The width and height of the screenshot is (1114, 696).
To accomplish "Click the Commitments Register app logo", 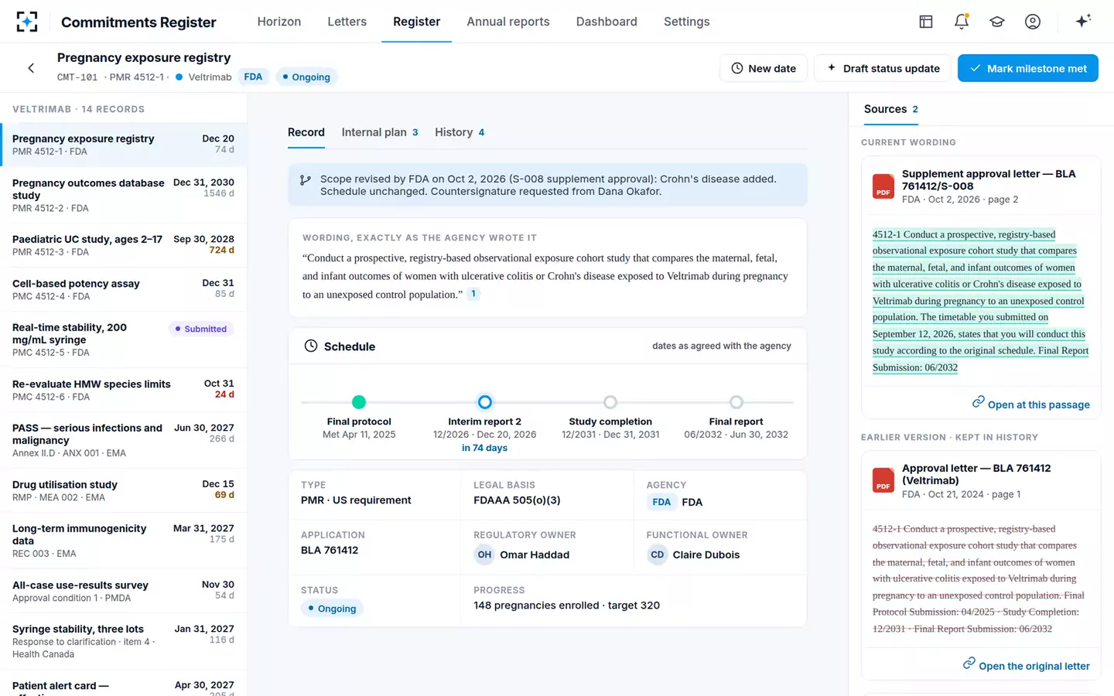I will click(x=27, y=22).
